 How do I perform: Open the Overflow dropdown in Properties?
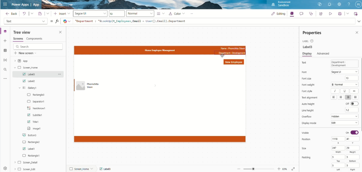pyautogui.click(x=344, y=117)
